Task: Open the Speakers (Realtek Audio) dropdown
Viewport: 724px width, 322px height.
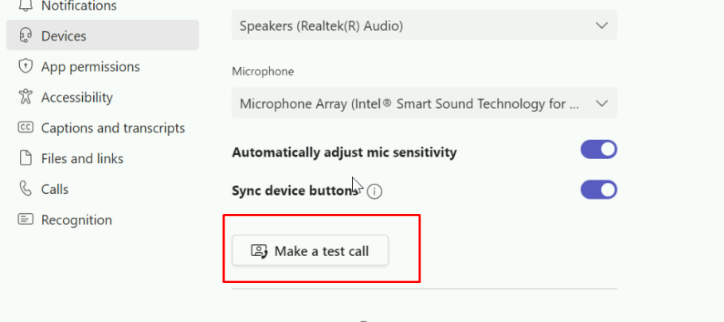Action: [424, 26]
